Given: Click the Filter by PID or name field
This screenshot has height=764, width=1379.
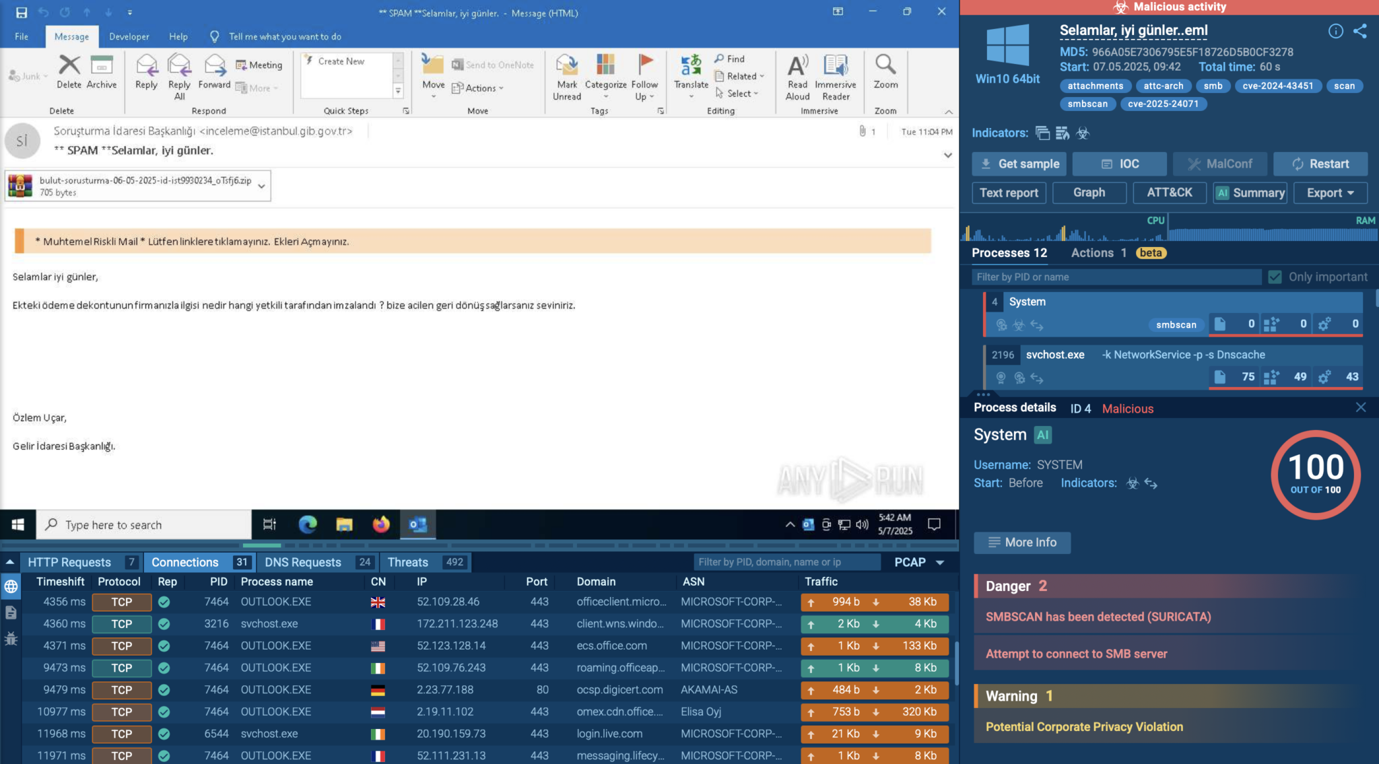Looking at the screenshot, I should 1116,277.
